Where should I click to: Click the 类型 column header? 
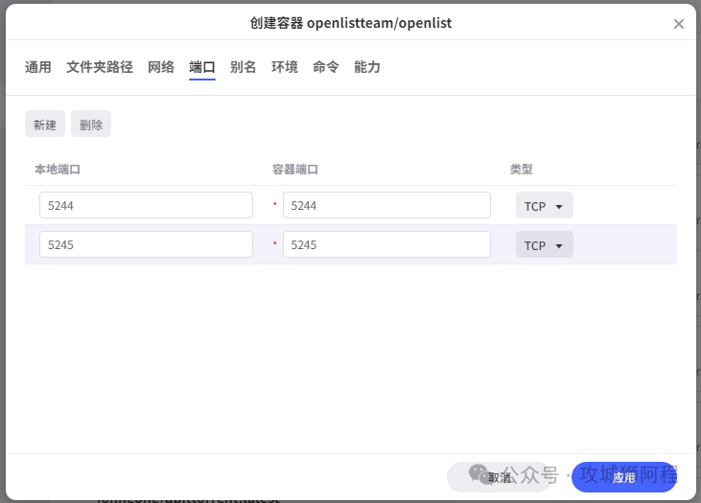pos(522,170)
